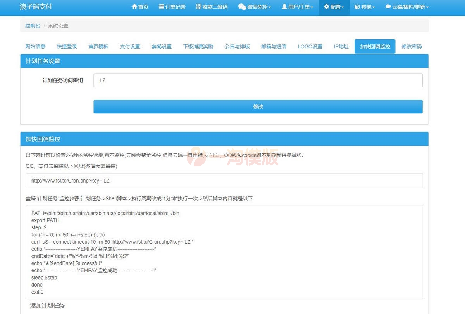Click the 添加计划任务 link
Viewport: 465px width, 314px height.
click(46, 305)
